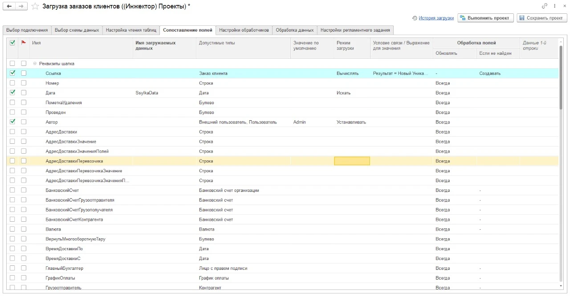Open the История загрузки link
This screenshot has height=297, width=570.
436,18
